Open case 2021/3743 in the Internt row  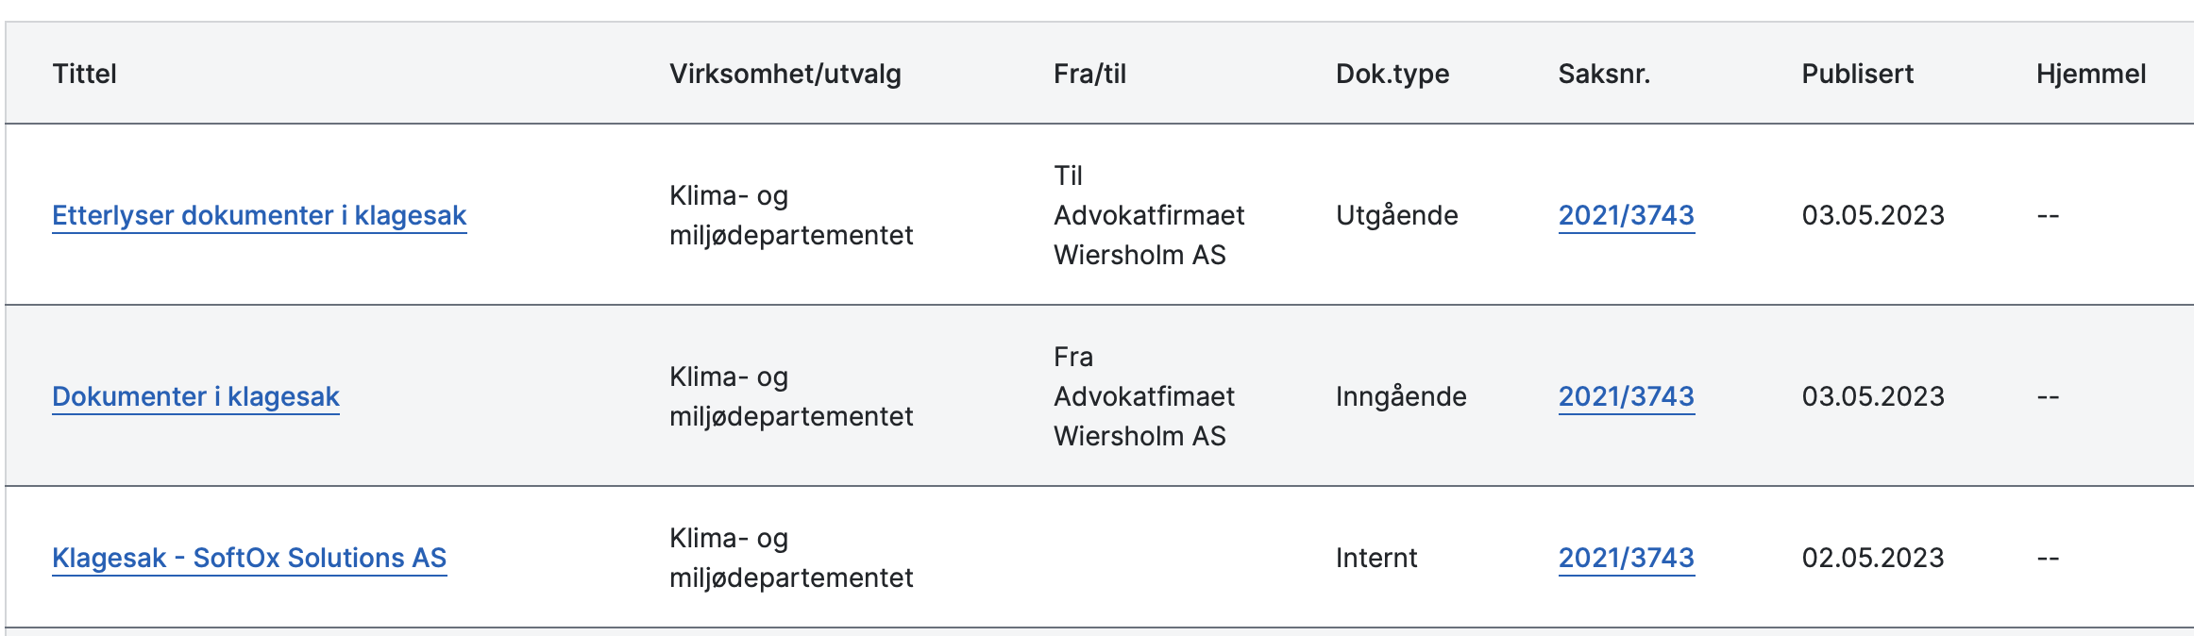1626,558
